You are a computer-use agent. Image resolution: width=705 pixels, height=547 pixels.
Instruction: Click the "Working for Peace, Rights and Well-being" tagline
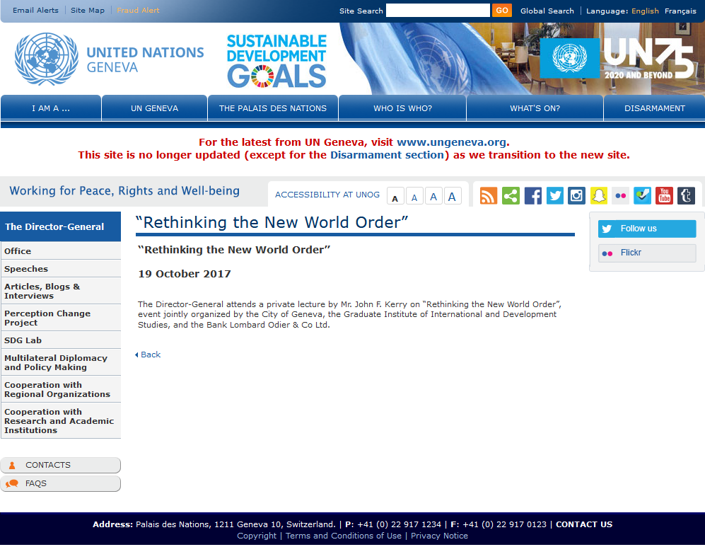click(x=124, y=191)
